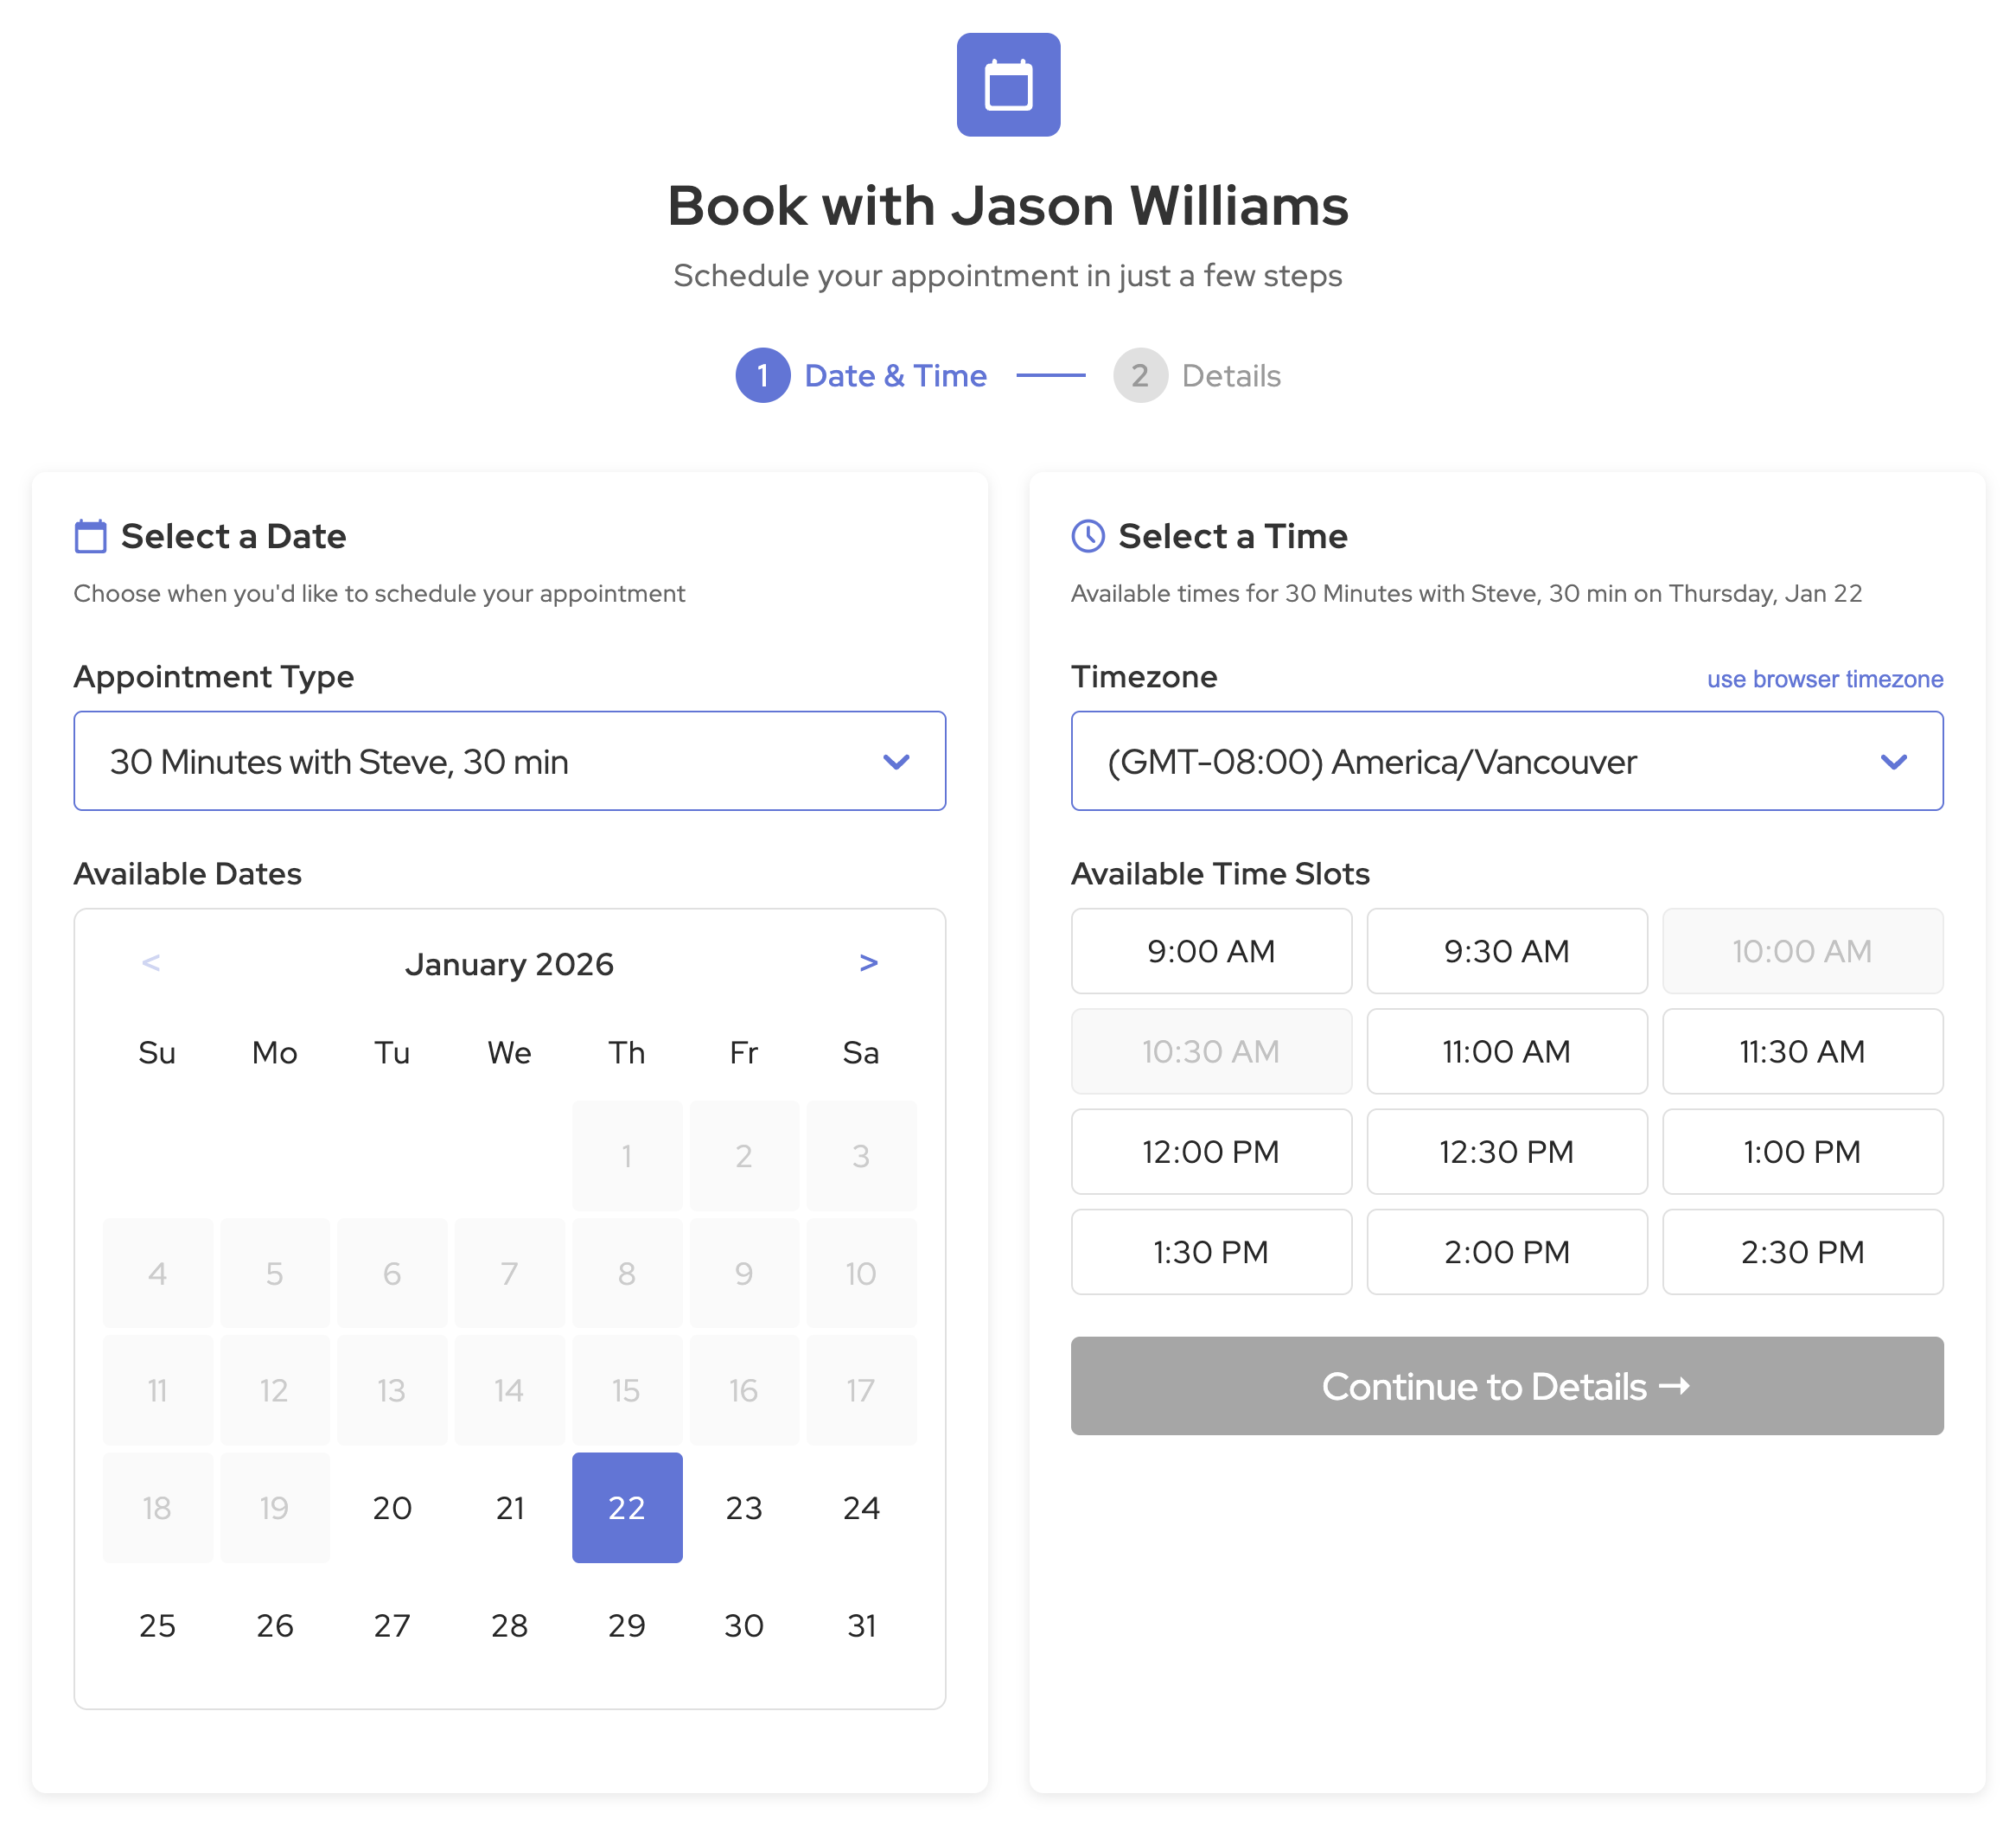
Task: Click the use browser timezone link
Action: click(1824, 679)
